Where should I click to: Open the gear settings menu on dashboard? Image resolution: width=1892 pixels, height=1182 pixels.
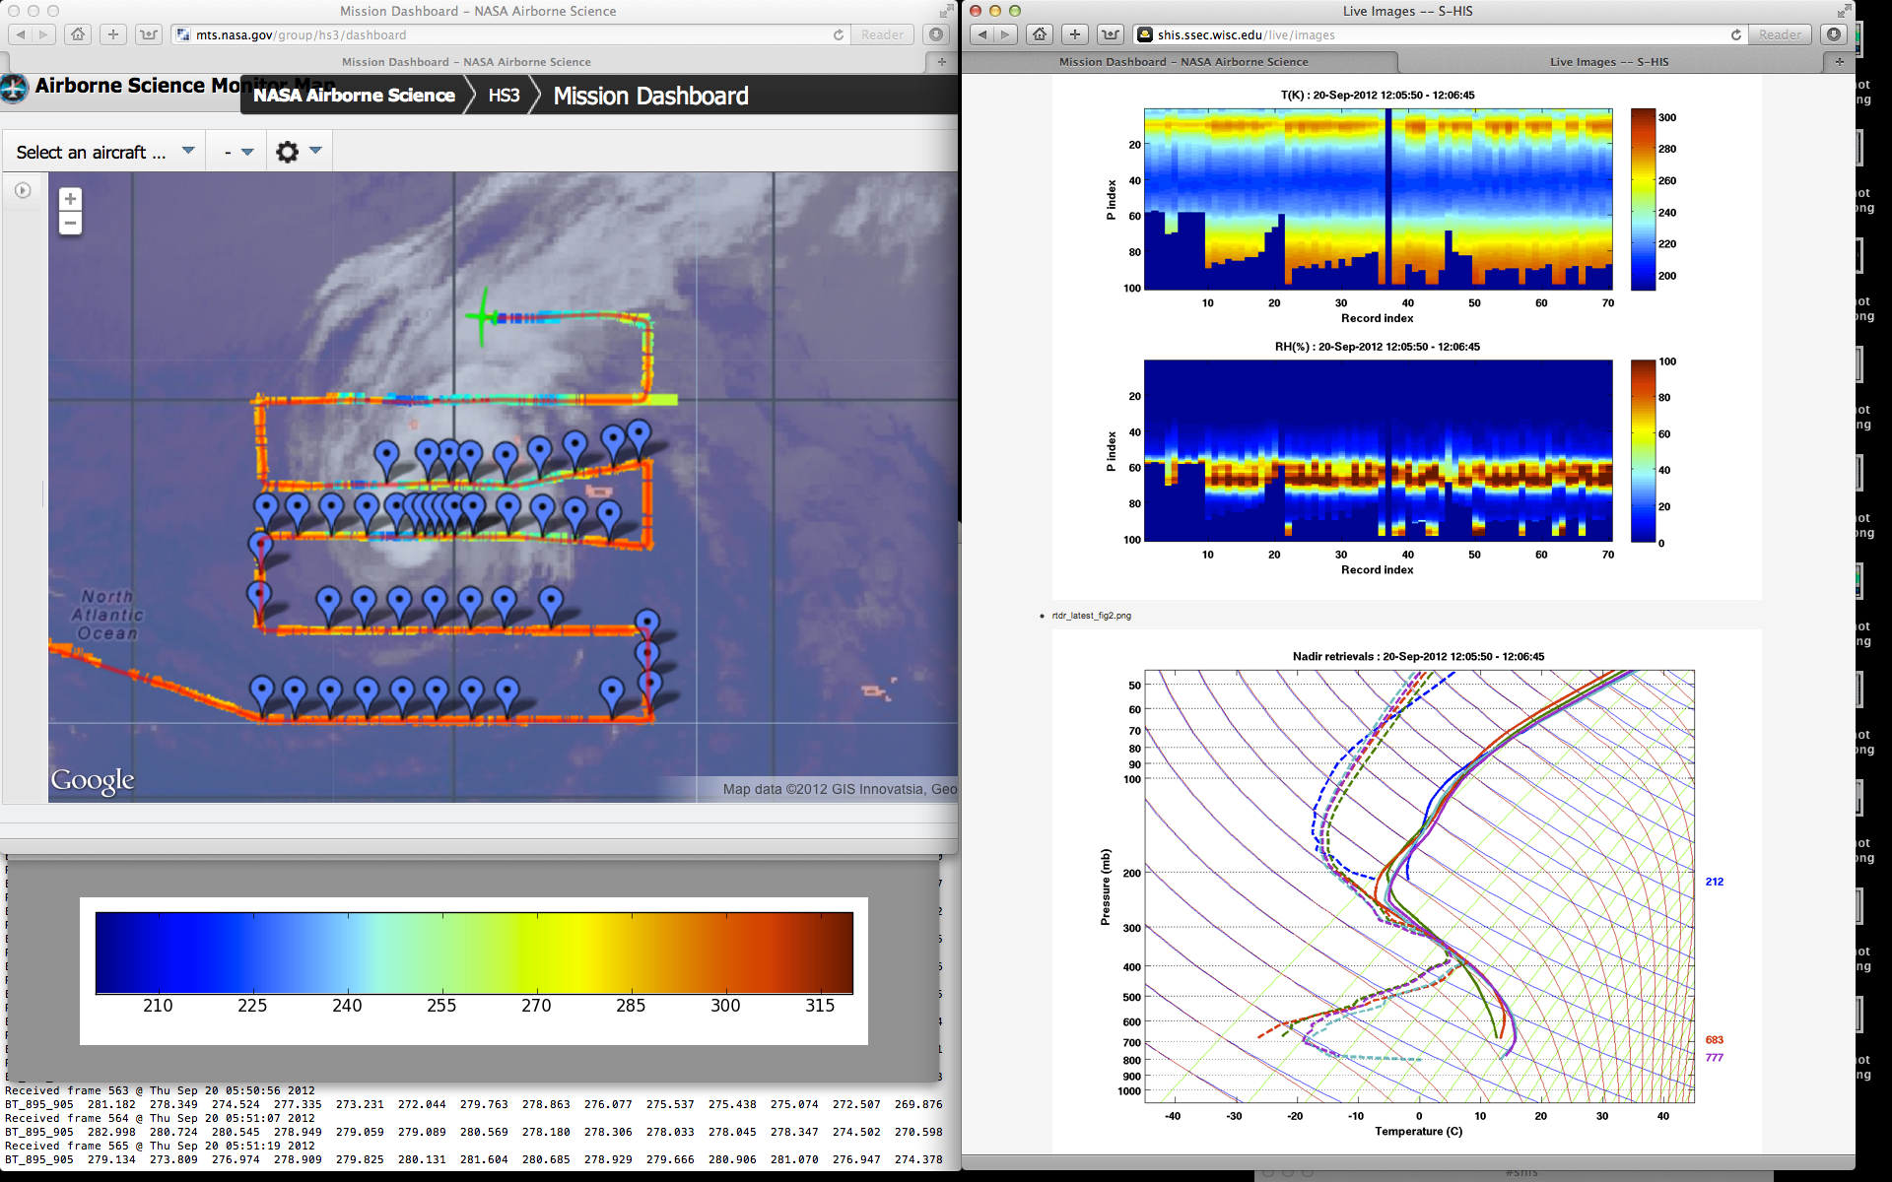pyautogui.click(x=287, y=152)
